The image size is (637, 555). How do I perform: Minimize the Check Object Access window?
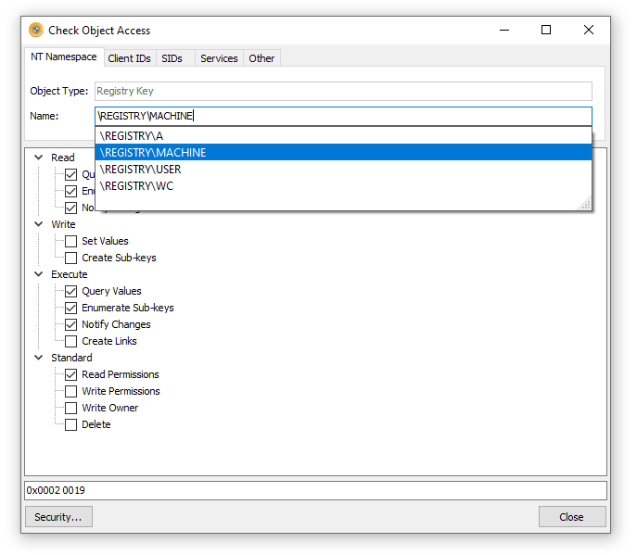click(504, 30)
